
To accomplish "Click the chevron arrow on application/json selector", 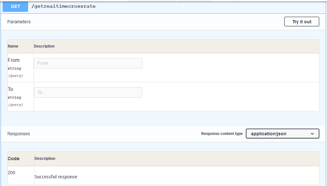I will [312, 134].
